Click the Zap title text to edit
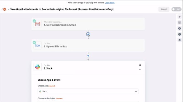This screenshot has width=183, height=102. [62, 9]
